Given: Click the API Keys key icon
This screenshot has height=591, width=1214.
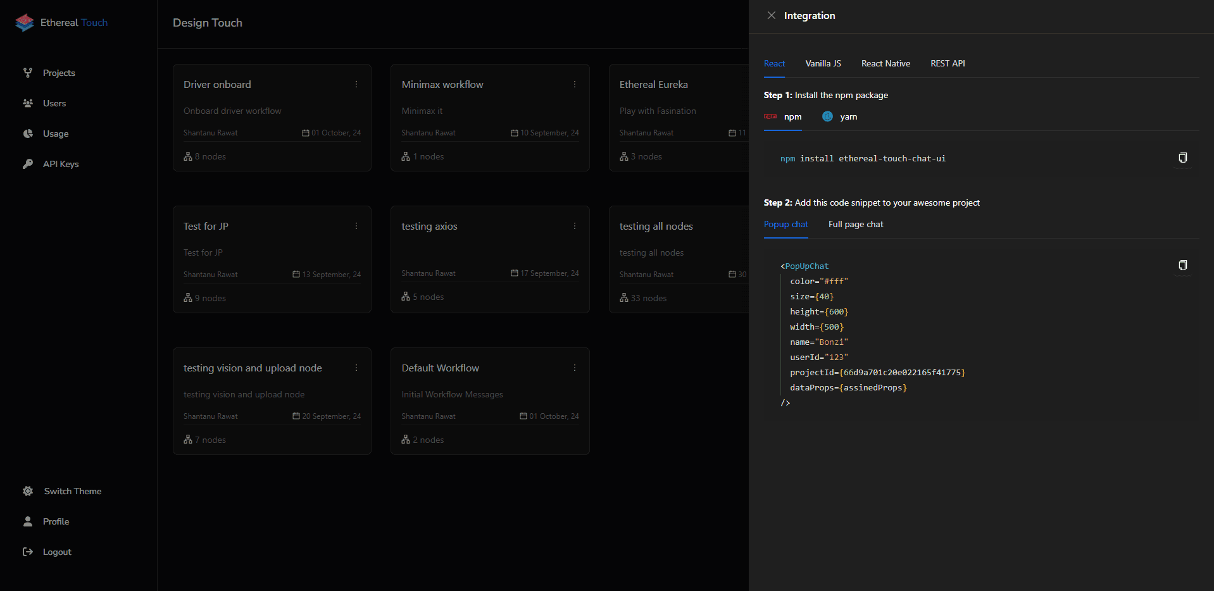Looking at the screenshot, I should 28,164.
